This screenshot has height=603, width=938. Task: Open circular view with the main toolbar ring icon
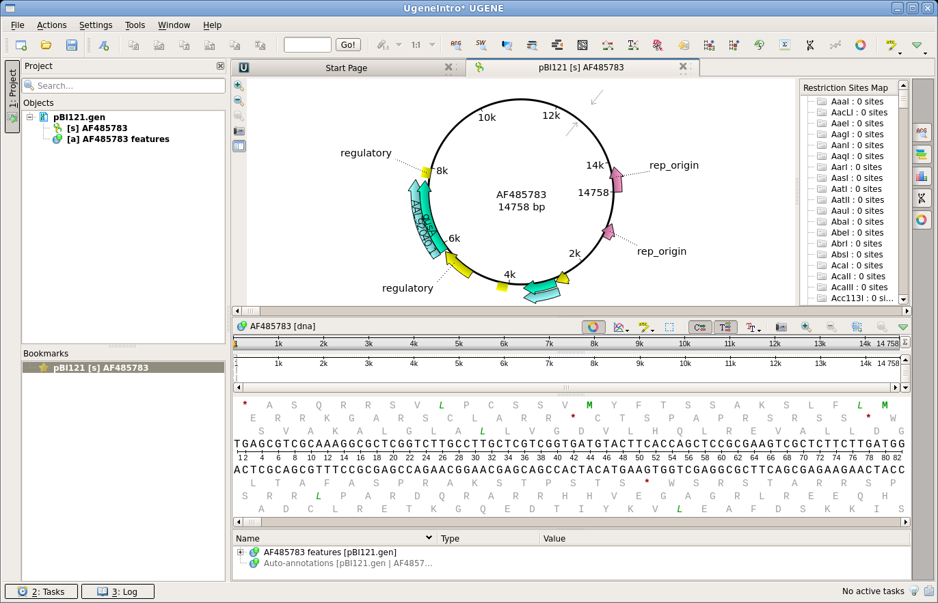click(x=861, y=45)
